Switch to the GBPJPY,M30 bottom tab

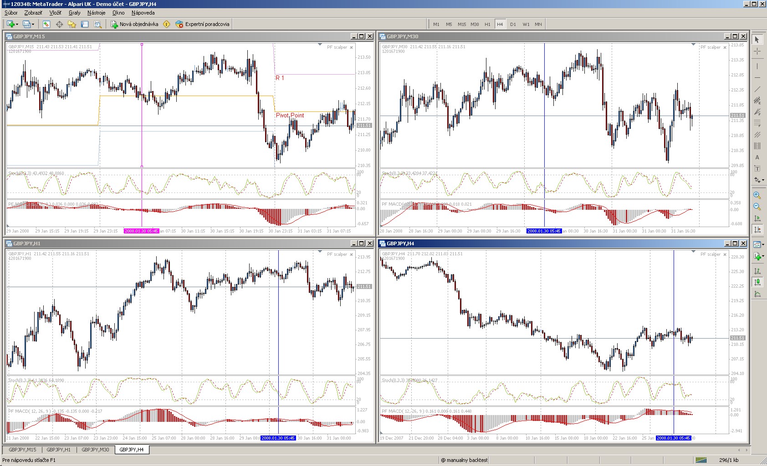pos(95,450)
